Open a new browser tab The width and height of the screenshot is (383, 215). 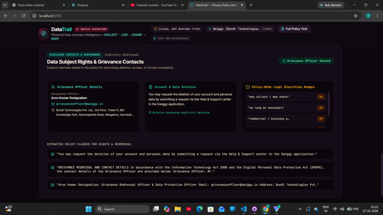pyautogui.click(x=251, y=5)
